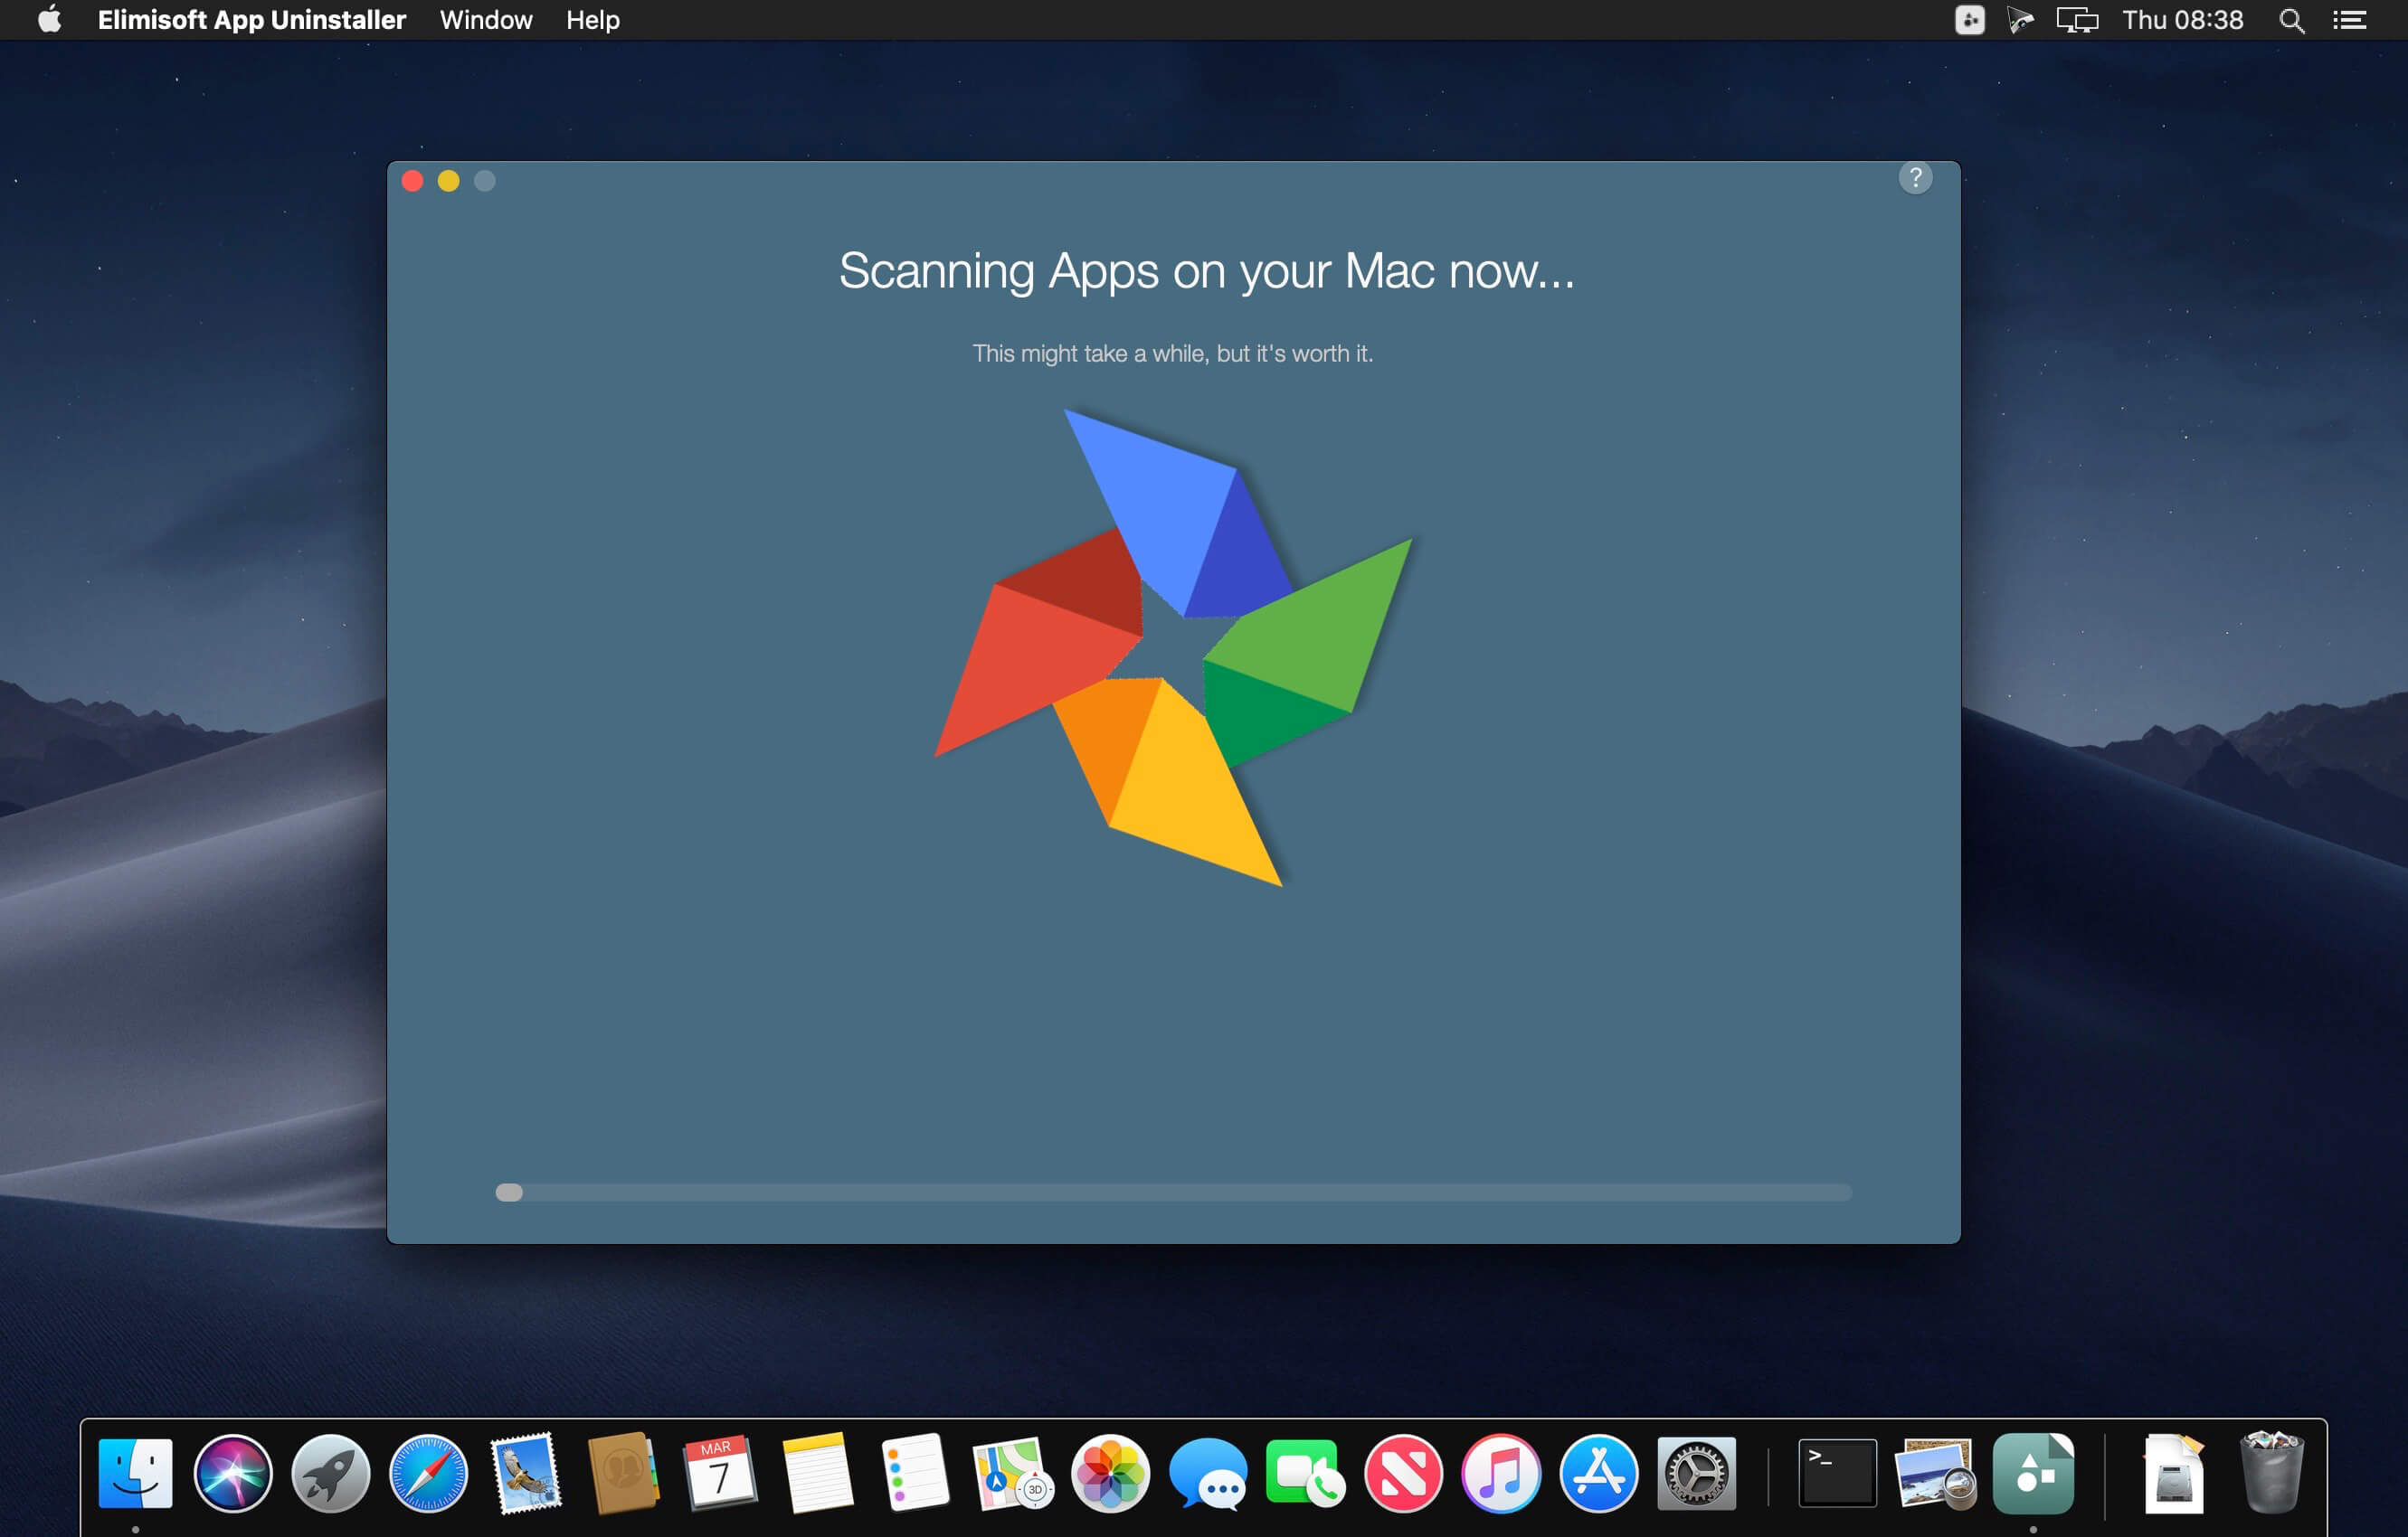Open the Trash in the dock
Screen dimensions: 2408x1537
coord(2271,1473)
